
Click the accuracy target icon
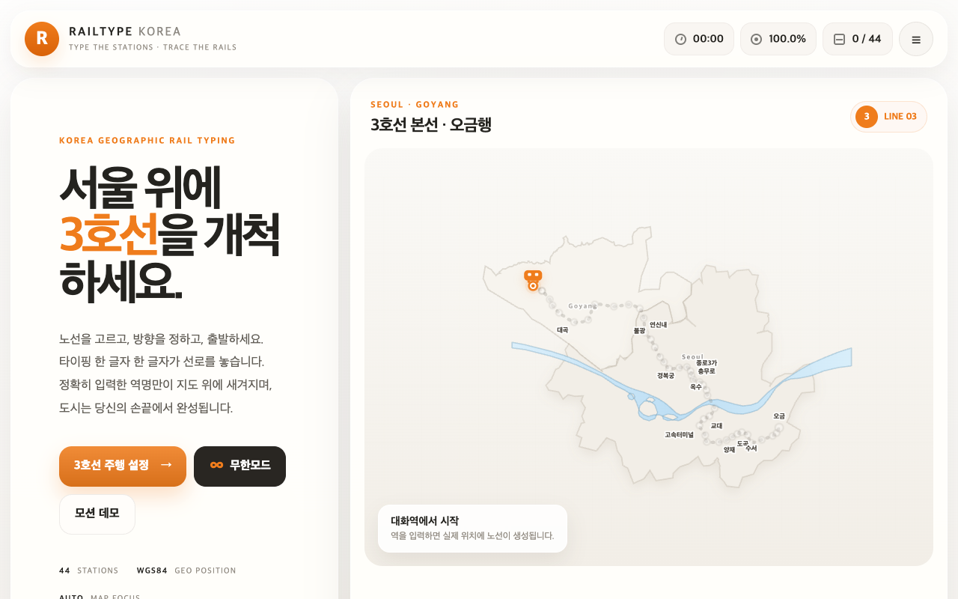pos(756,39)
